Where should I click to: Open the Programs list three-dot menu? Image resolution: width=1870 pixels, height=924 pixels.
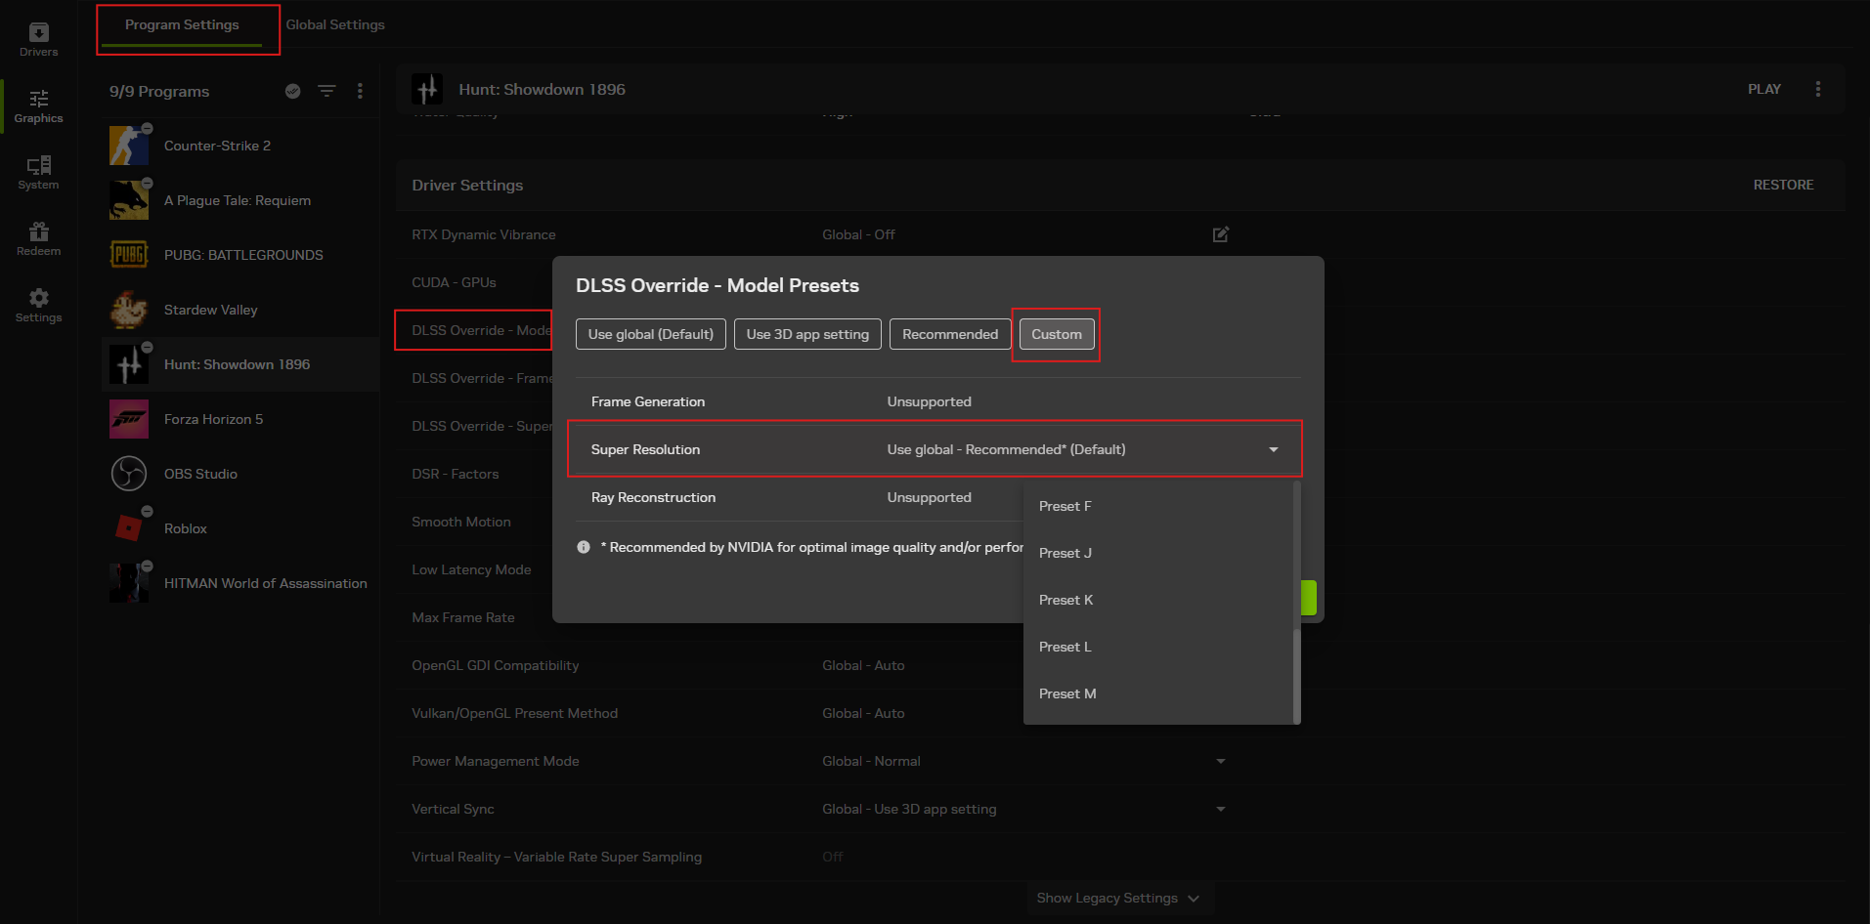click(x=360, y=91)
